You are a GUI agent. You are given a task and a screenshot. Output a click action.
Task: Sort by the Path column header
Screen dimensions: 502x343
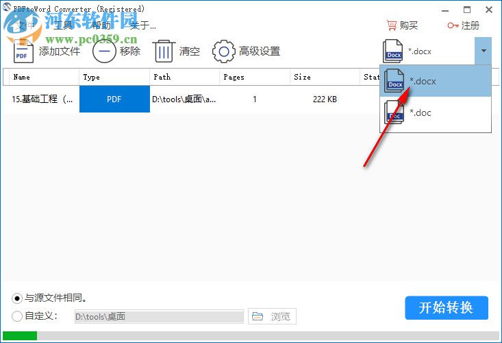(x=184, y=77)
